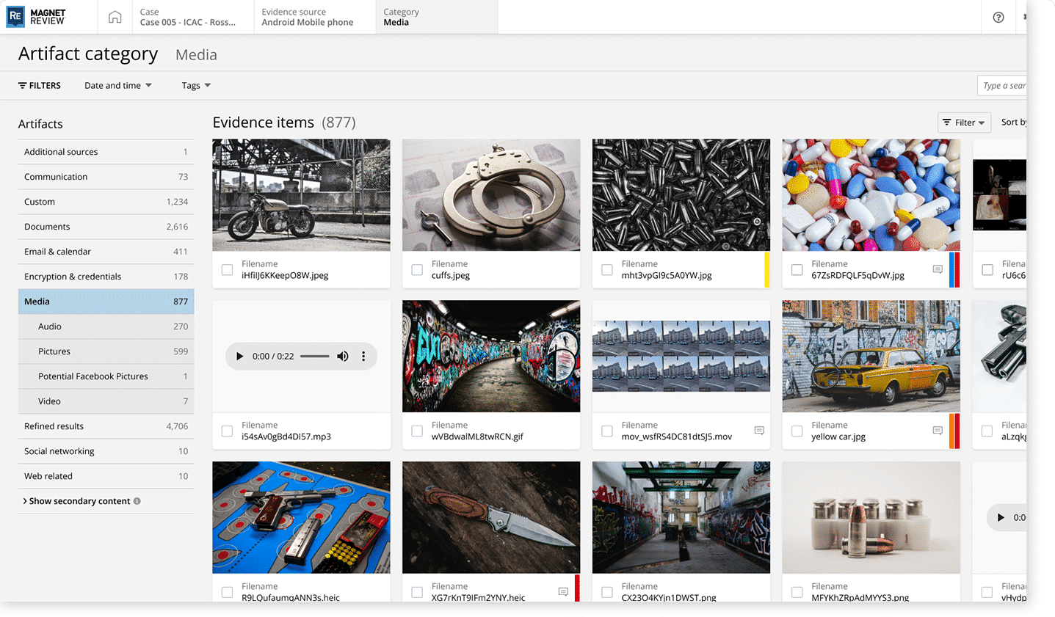Open comment icon on 67ZsRDFQLF5qDvW.jpg
This screenshot has height=617, width=1055.
tap(938, 269)
